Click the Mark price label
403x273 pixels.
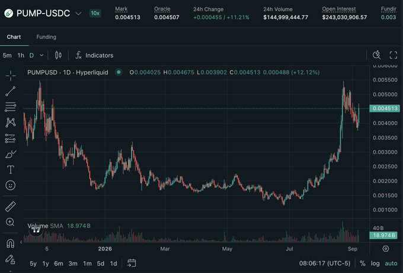121,9
